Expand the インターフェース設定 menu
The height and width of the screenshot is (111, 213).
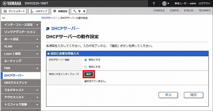(21, 25)
